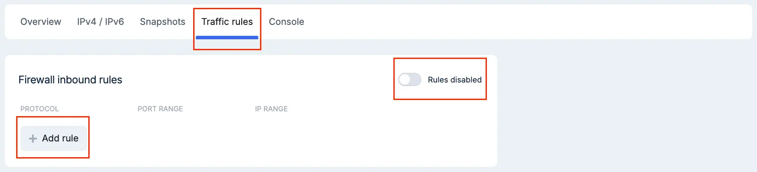Click the white knob of the rules toggle
The height and width of the screenshot is (172, 757).
405,79
